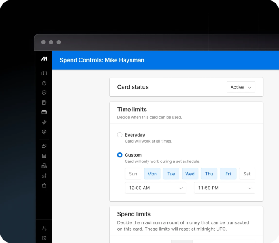Open the map view icon
Image resolution: width=279 pixels, height=243 pixels.
(44, 73)
